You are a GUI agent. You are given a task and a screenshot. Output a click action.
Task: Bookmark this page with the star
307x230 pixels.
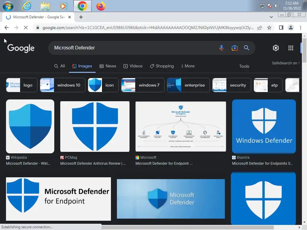[x=269, y=28]
